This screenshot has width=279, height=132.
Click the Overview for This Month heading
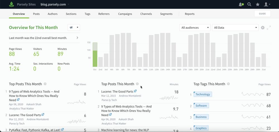pyautogui.click(x=33, y=28)
